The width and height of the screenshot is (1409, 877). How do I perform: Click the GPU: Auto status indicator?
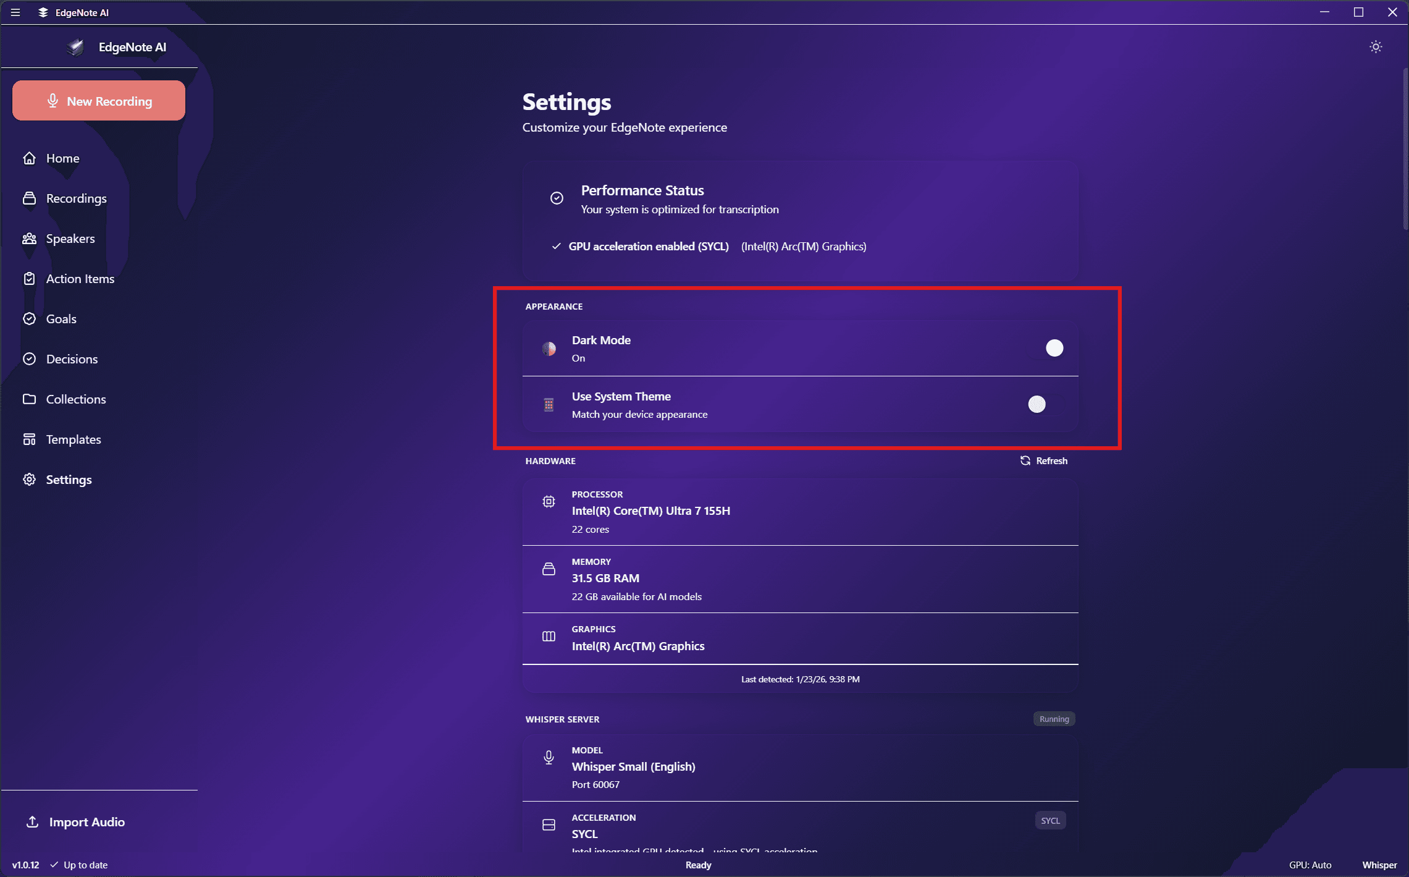point(1309,865)
